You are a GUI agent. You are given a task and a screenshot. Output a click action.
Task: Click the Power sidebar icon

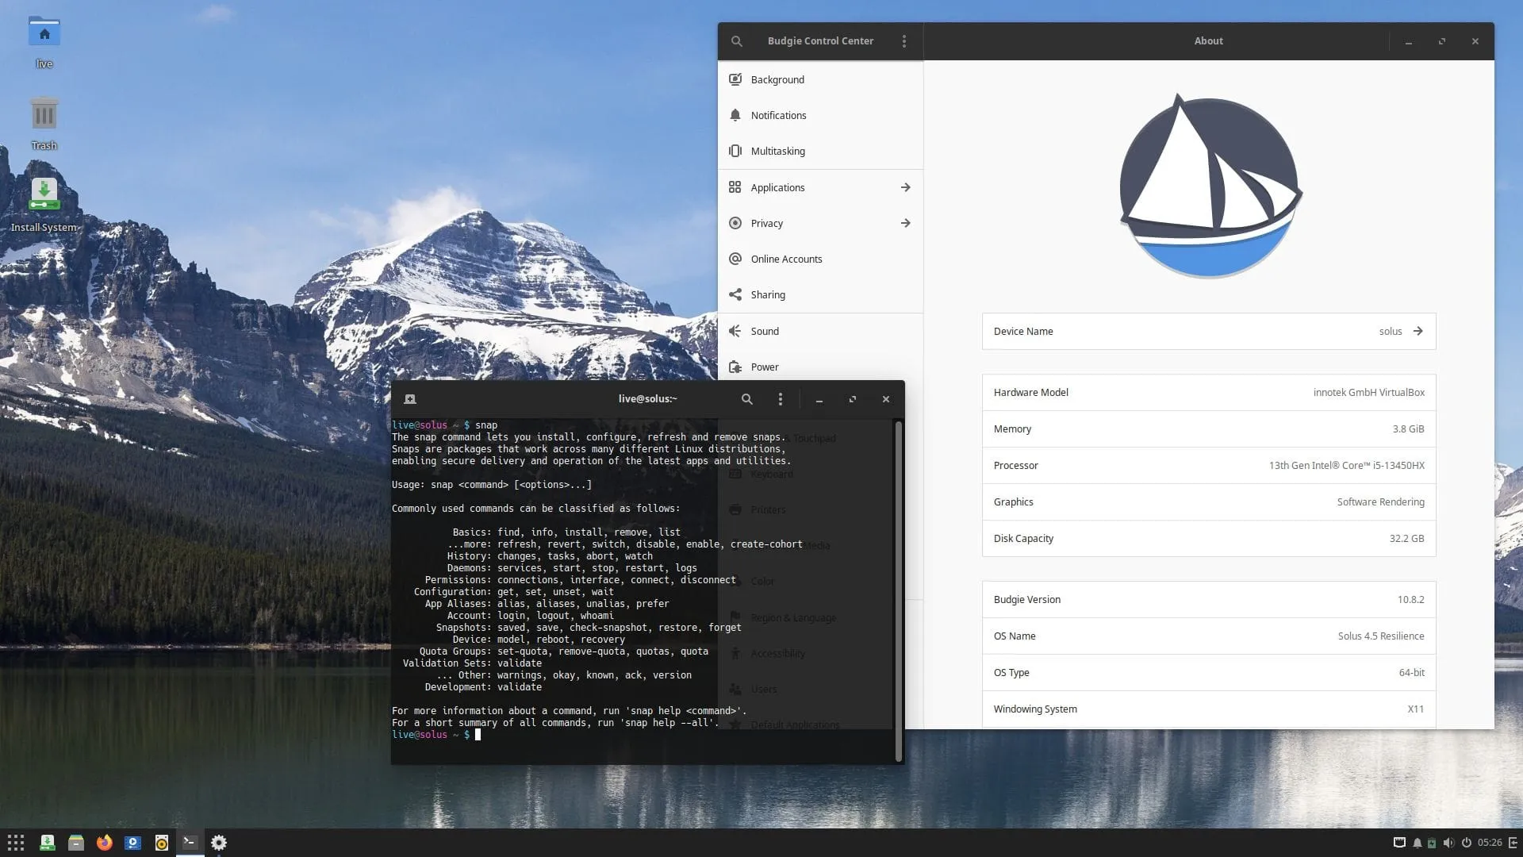pyautogui.click(x=735, y=367)
